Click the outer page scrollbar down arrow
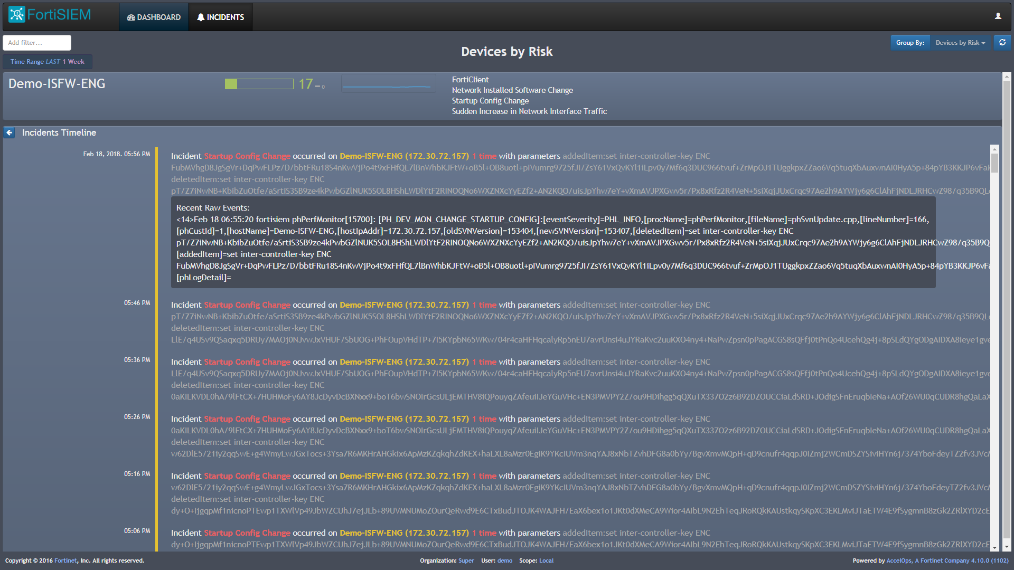Viewport: 1014px width, 570px height. click(x=1007, y=547)
